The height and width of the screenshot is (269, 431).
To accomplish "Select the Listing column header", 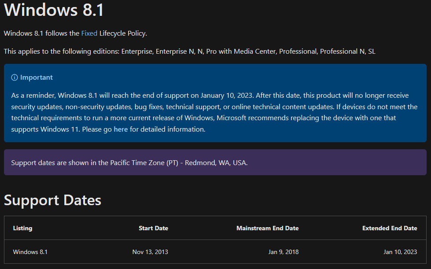I will 22,228.
